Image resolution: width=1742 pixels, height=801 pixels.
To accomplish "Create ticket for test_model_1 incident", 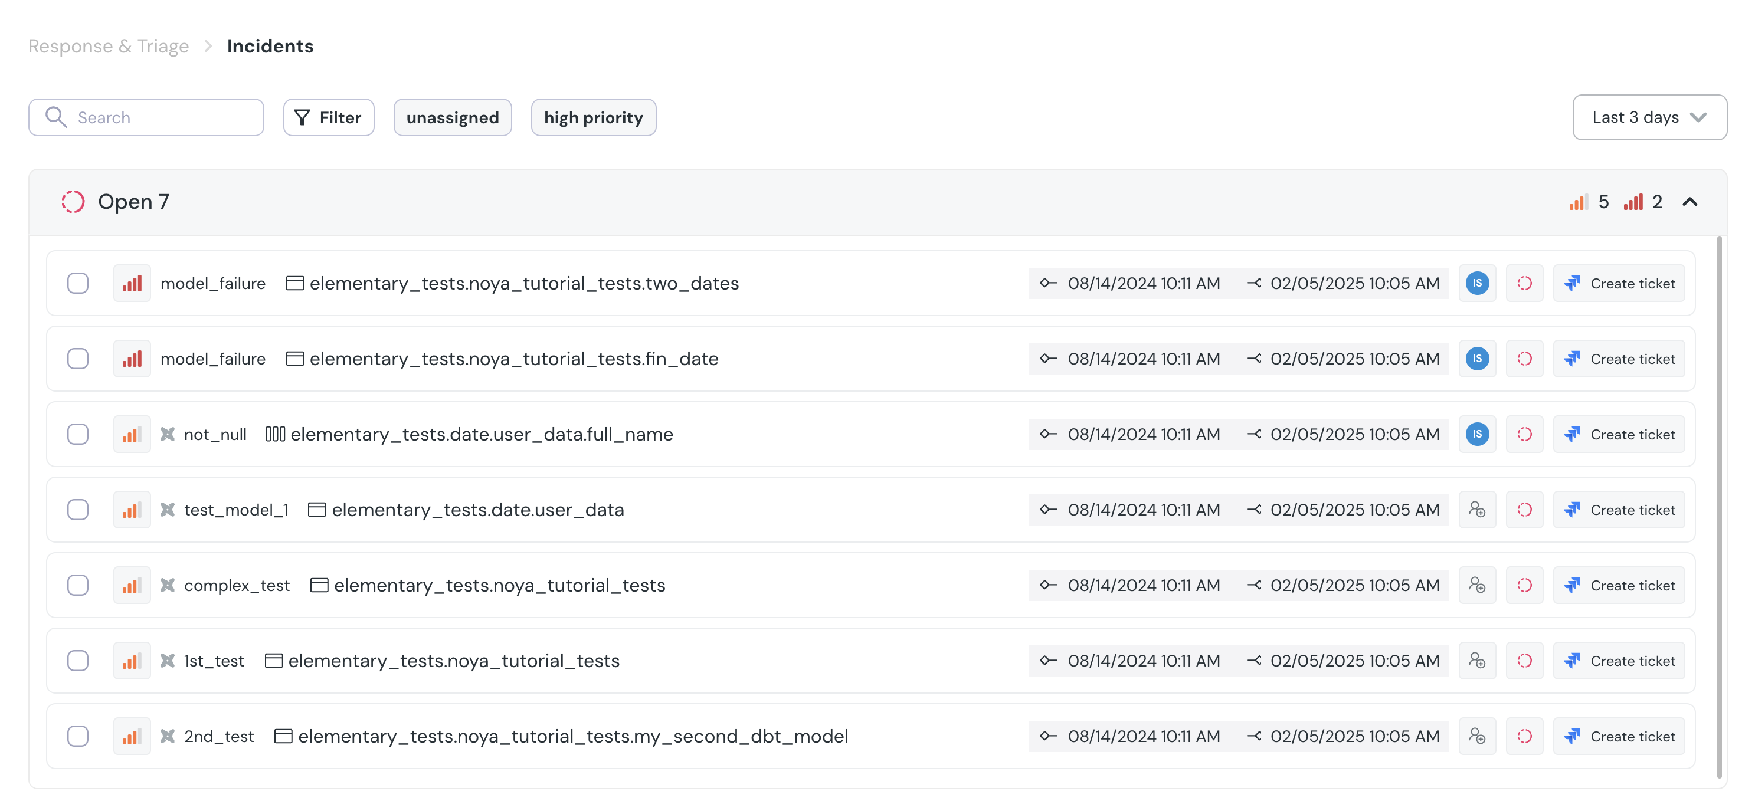I will 1619,510.
